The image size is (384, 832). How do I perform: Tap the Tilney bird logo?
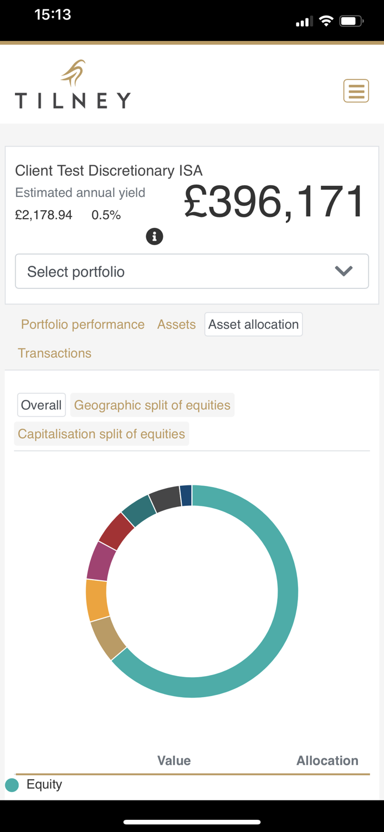[74, 73]
